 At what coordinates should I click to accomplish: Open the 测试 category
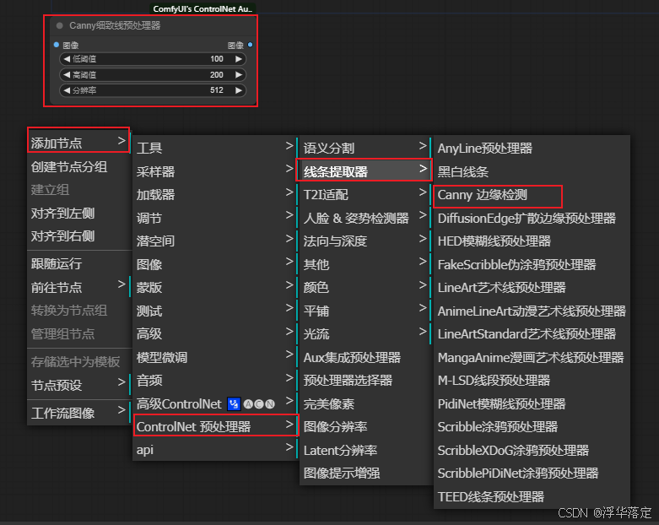point(215,311)
